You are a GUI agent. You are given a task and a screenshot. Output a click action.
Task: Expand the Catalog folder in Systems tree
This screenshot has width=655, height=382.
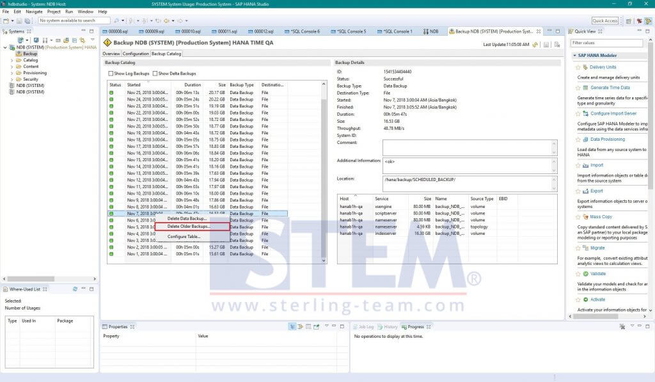(12, 60)
